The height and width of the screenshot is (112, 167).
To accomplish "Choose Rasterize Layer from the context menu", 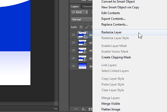I will click(x=111, y=32).
